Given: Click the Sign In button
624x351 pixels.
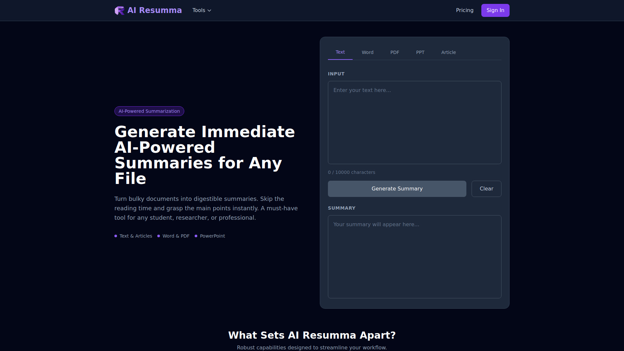Looking at the screenshot, I should [x=495, y=10].
